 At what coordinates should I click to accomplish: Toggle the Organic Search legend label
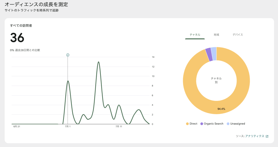pyautogui.click(x=213, y=124)
